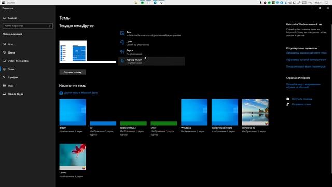Open the File Explorer folder taskbar icon
332x187 pixels.
[136, 3]
